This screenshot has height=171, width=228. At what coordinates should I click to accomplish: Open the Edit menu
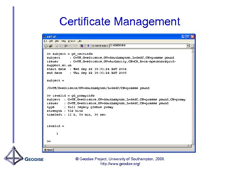51,41
